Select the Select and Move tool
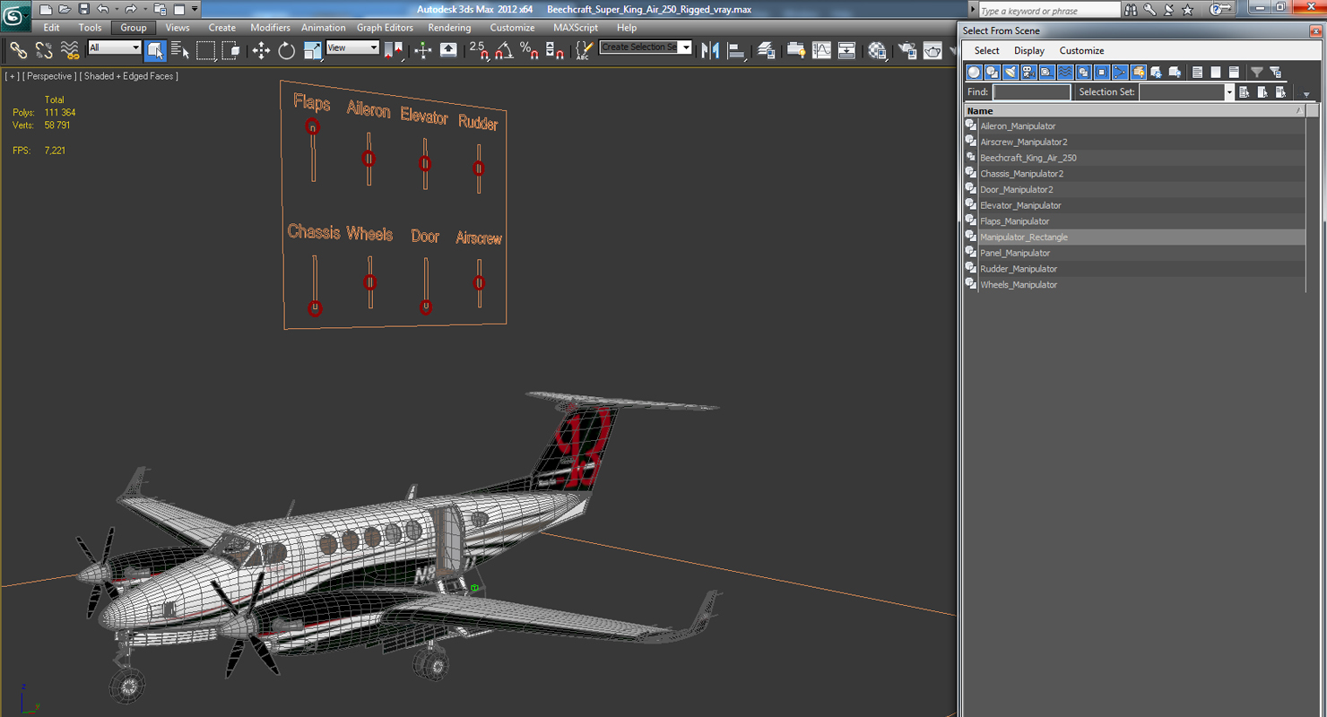 pyautogui.click(x=261, y=50)
